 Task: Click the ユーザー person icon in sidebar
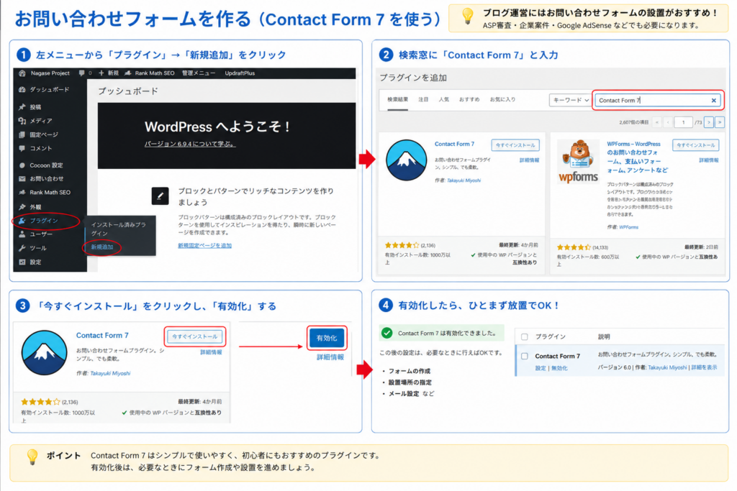click(22, 234)
